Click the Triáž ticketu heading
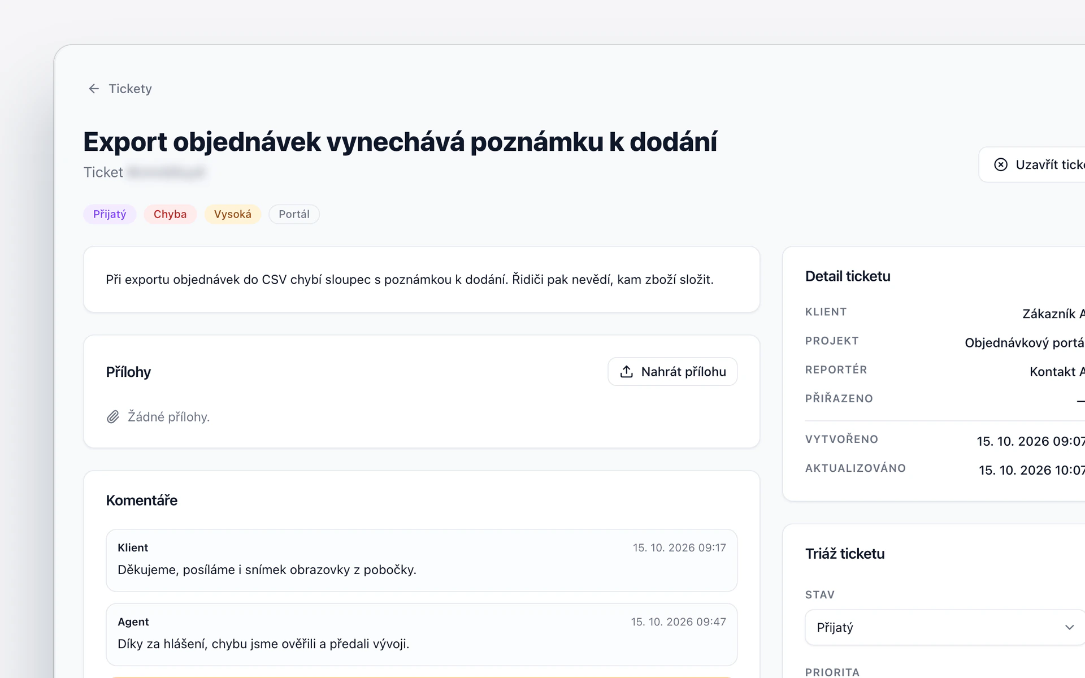1085x678 pixels. (845, 554)
